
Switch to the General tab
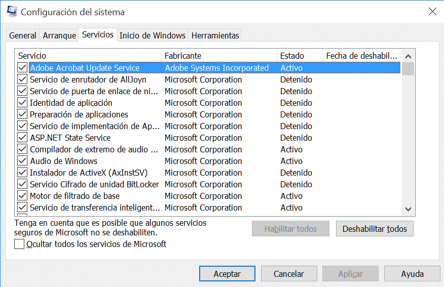[x=23, y=35]
